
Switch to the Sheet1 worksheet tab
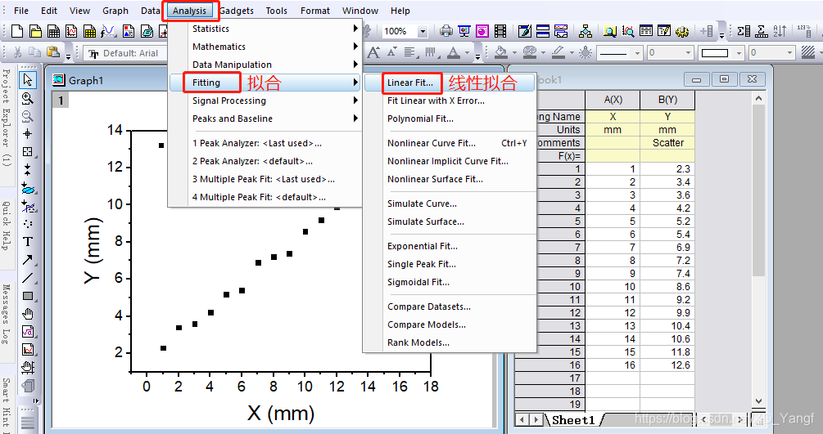[x=573, y=420]
